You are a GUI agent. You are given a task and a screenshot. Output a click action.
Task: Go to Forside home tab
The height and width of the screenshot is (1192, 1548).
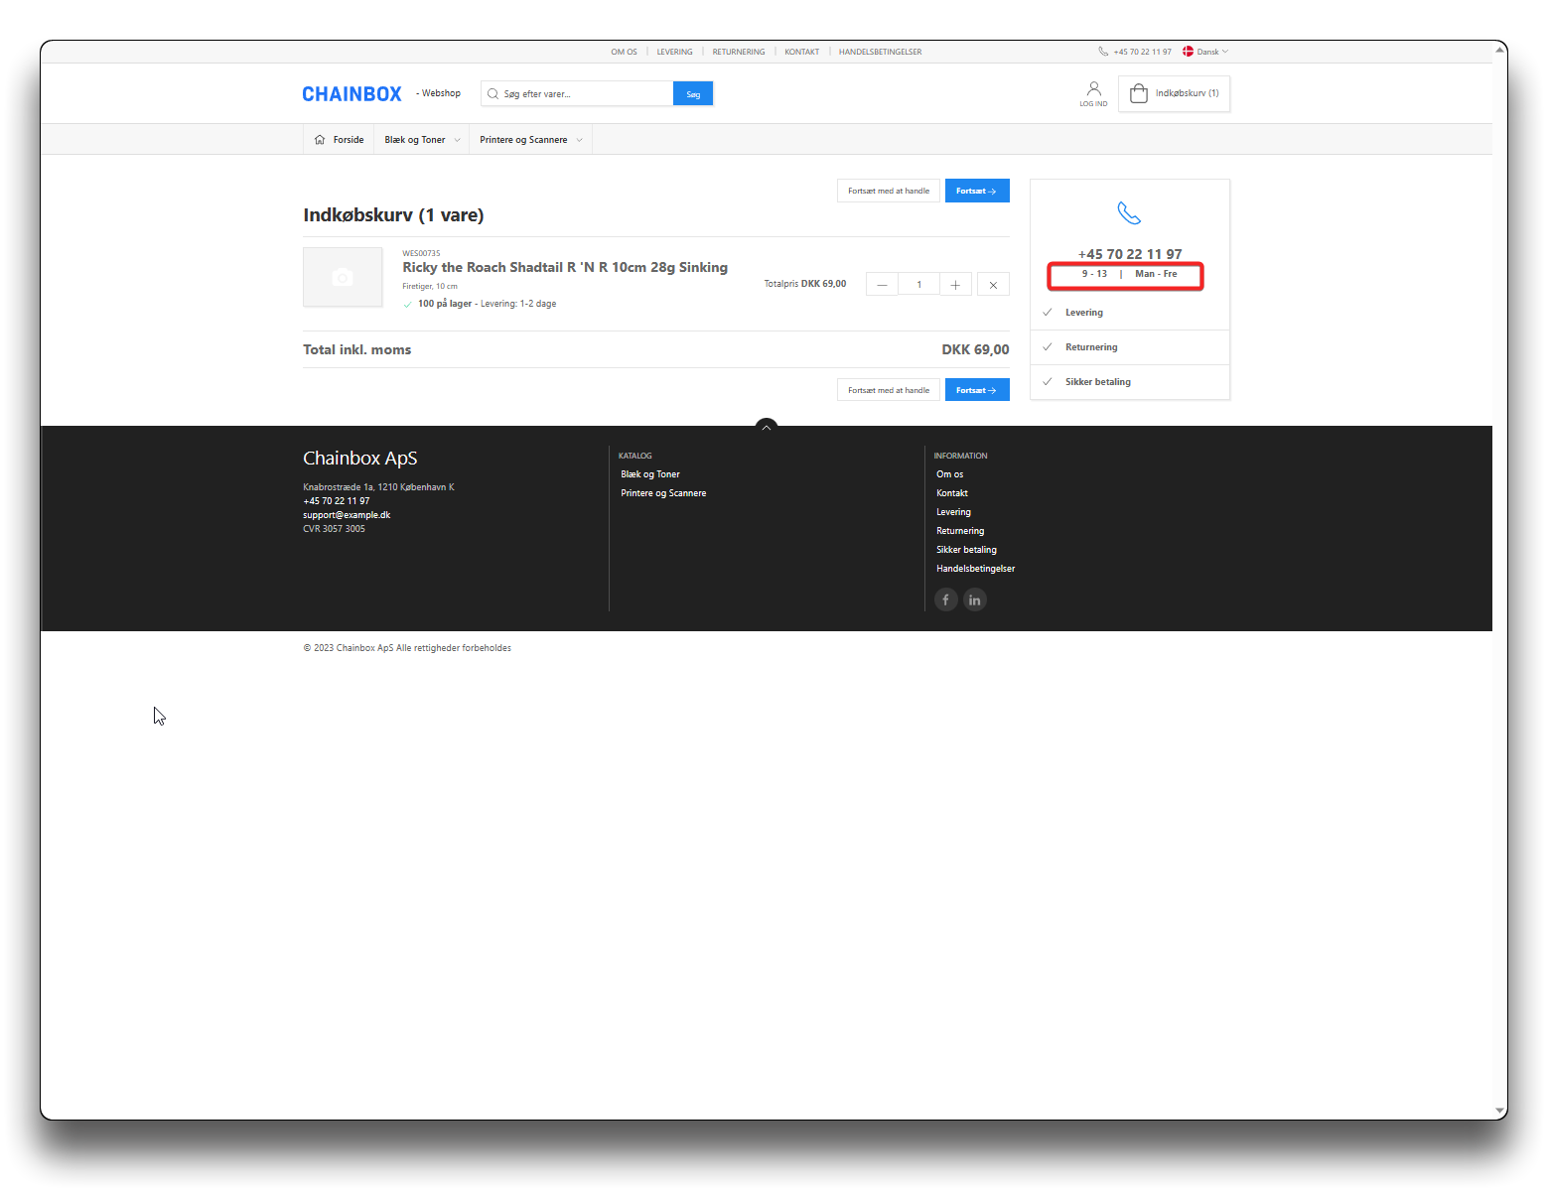point(339,140)
